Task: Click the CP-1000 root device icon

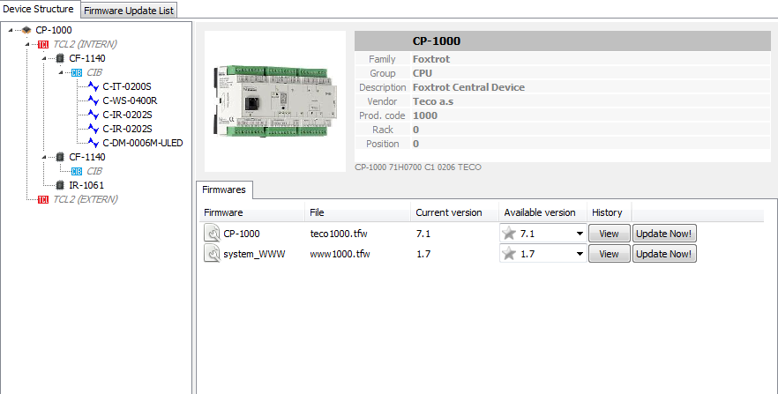Action: [x=26, y=30]
